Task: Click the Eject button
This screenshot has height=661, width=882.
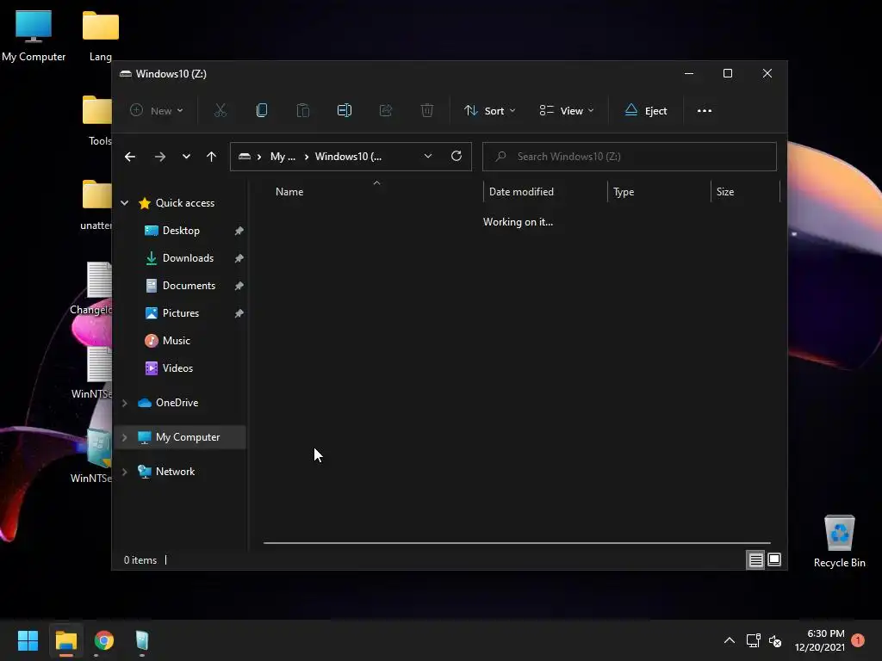Action: coord(646,111)
